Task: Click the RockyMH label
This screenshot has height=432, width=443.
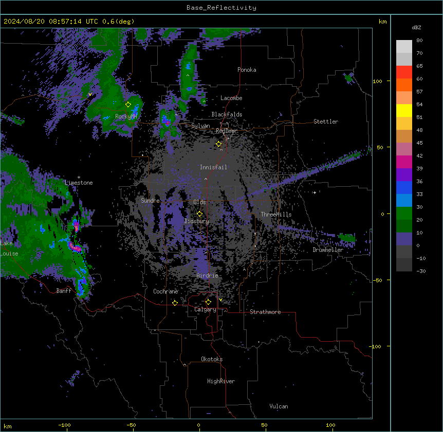Action: (x=126, y=116)
